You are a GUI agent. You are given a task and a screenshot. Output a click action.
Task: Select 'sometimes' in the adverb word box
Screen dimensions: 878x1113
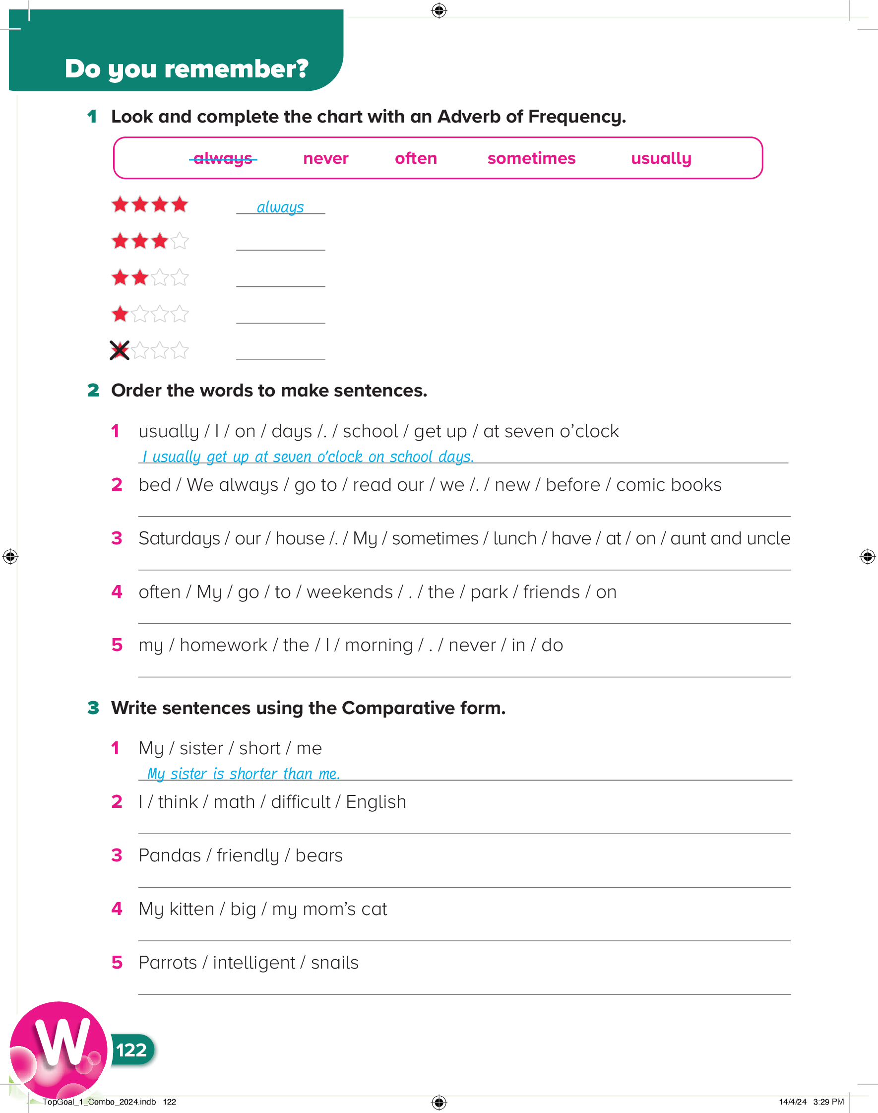(531, 158)
